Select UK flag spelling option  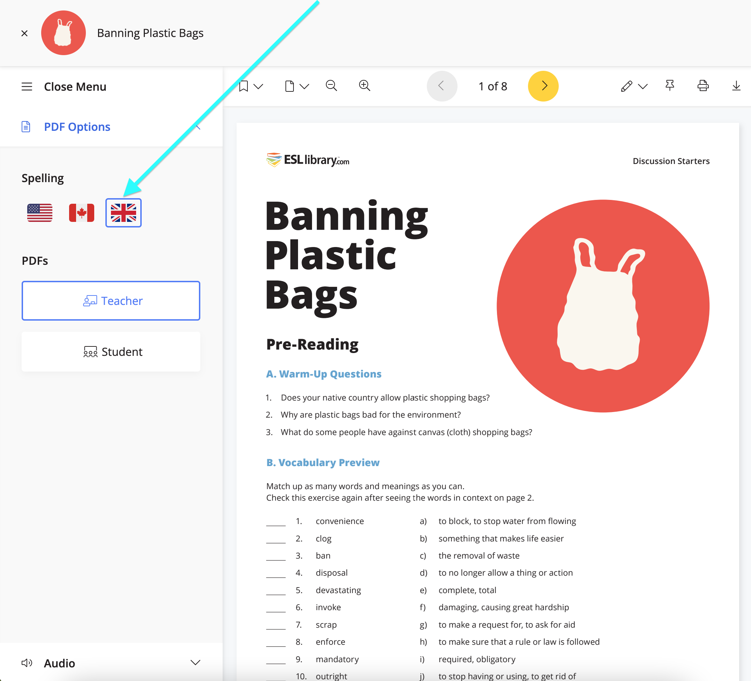[123, 212]
